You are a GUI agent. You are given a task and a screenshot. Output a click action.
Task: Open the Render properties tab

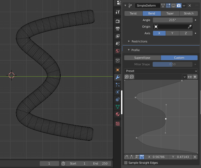click(118, 21)
